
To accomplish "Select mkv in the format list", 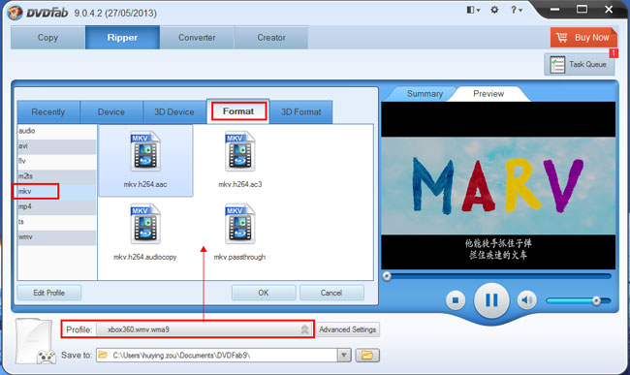I will (56, 192).
